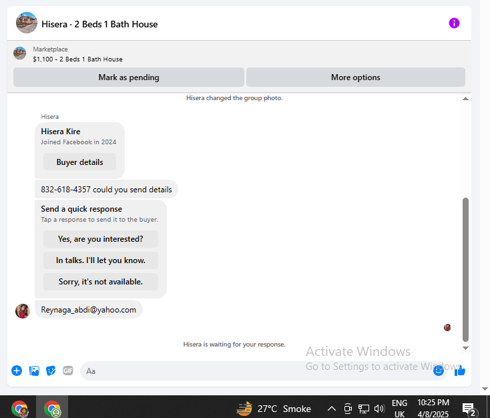Send quick response 'In talks. I'll let you know.'
490x418 pixels.
[x=101, y=260]
